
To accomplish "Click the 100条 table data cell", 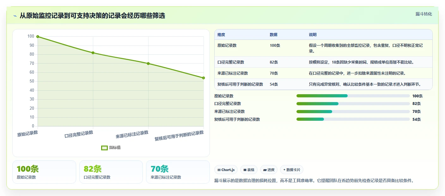I will click(x=275, y=46).
